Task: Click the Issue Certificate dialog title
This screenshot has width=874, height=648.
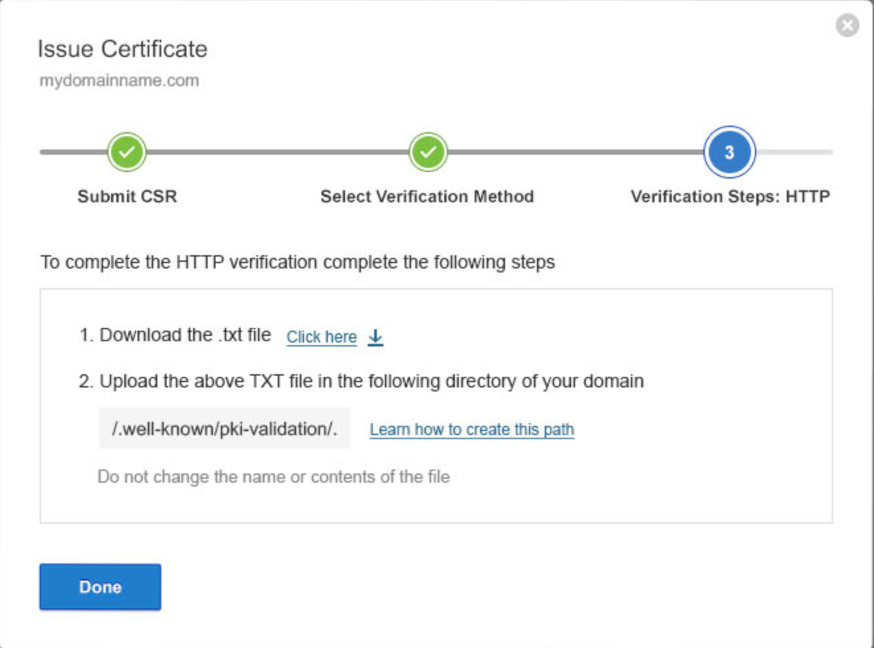Action: pos(123,49)
